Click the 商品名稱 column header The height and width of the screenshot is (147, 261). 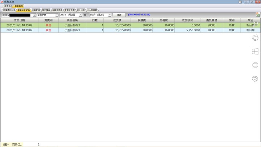(x=72, y=20)
